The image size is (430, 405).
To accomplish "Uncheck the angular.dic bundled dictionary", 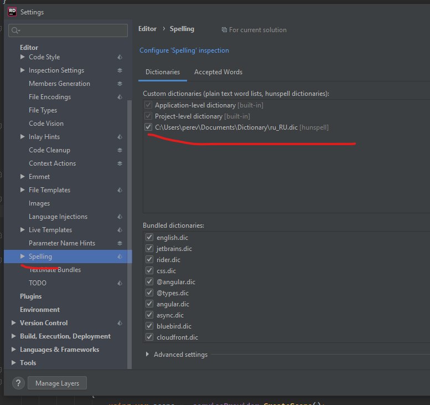I will click(x=149, y=304).
